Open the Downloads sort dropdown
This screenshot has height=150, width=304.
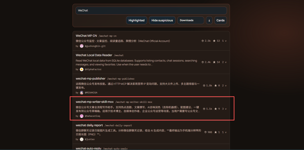[x=191, y=20]
